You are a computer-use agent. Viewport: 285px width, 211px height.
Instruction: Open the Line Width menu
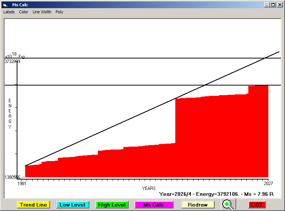tap(42, 12)
